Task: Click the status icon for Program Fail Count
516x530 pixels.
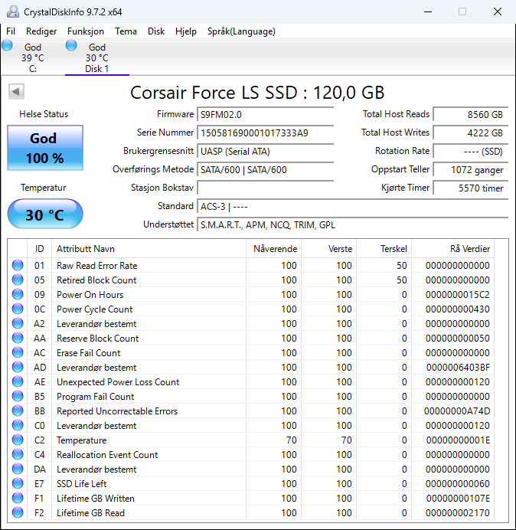Action: 18,396
